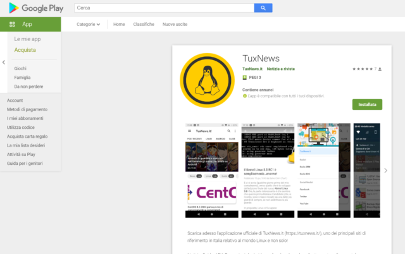The height and width of the screenshot is (254, 405).
Task: Click the Contiene annunci label
Action: point(258,90)
